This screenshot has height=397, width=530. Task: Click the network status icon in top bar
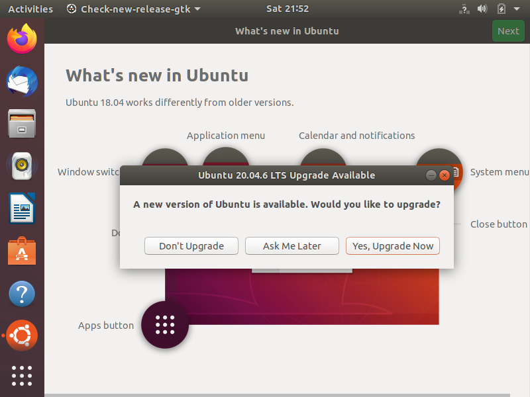pos(464,9)
